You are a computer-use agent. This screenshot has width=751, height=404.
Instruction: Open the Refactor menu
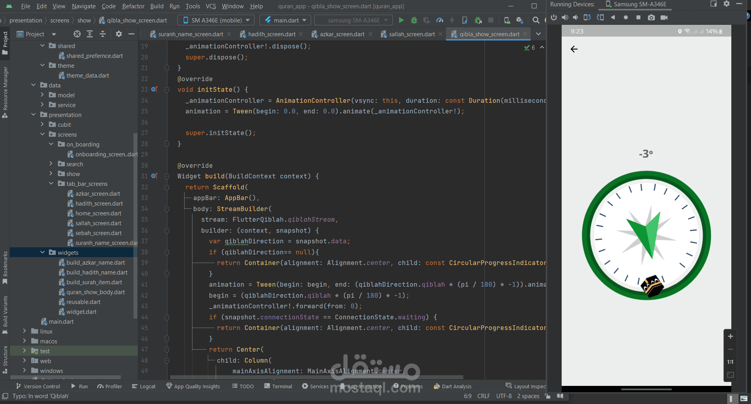point(133,6)
